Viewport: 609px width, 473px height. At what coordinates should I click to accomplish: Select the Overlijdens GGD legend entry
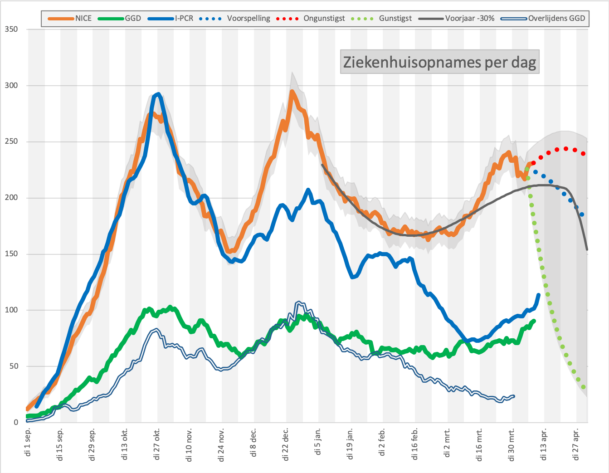pyautogui.click(x=542, y=19)
